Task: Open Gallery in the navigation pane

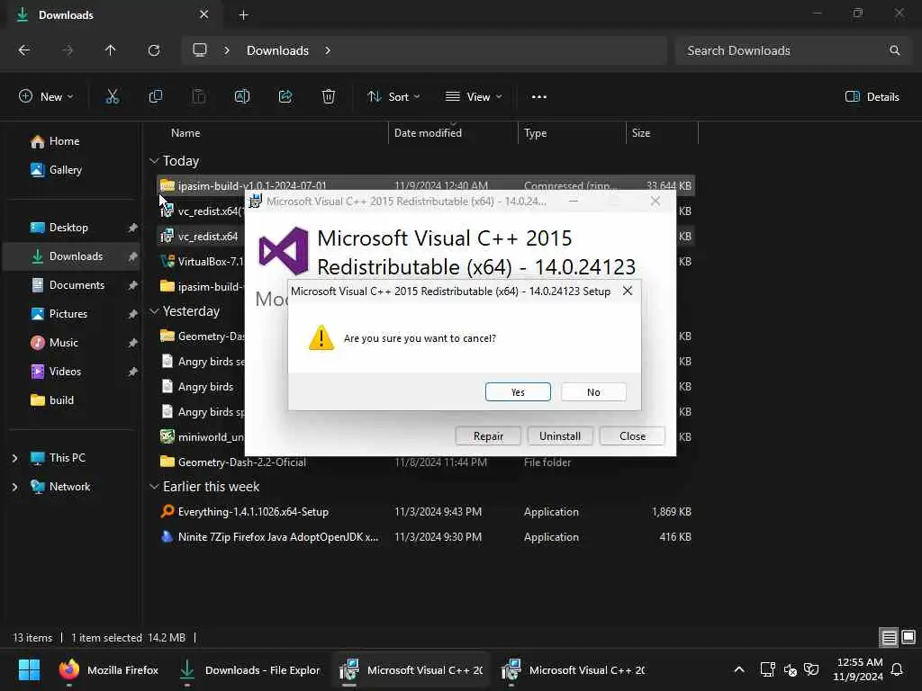Action: (65, 170)
